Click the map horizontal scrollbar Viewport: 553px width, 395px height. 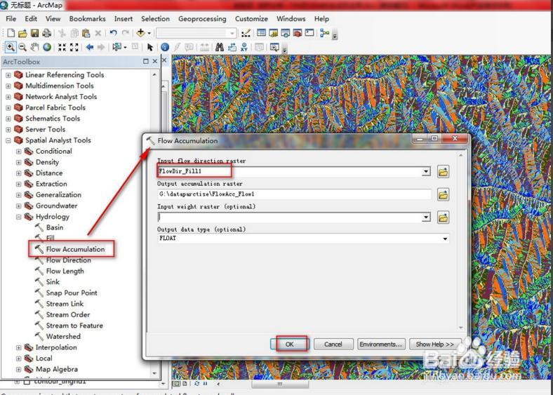point(280,384)
